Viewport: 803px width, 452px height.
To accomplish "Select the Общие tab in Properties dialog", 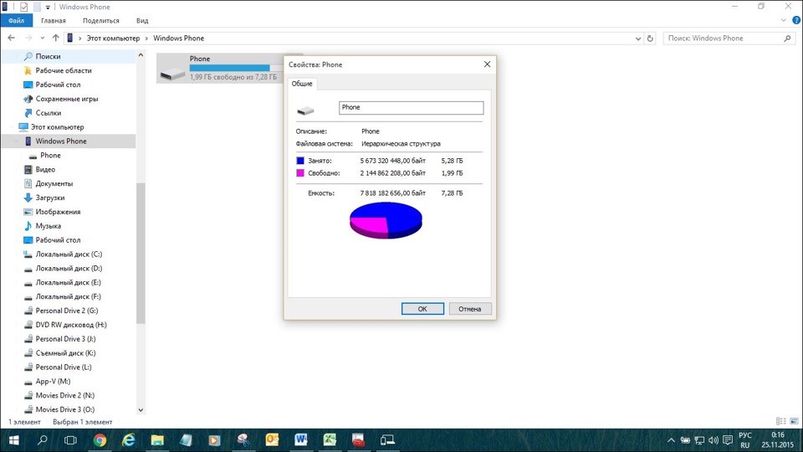I will click(x=302, y=84).
